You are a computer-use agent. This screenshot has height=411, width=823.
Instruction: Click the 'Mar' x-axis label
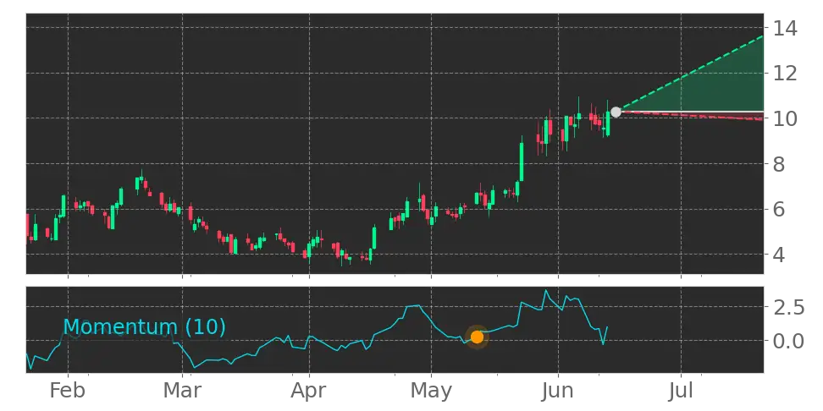click(182, 391)
